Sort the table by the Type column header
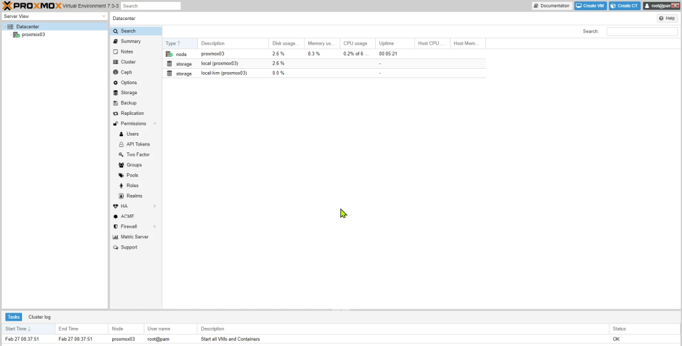The width and height of the screenshot is (682, 346). 180,43
